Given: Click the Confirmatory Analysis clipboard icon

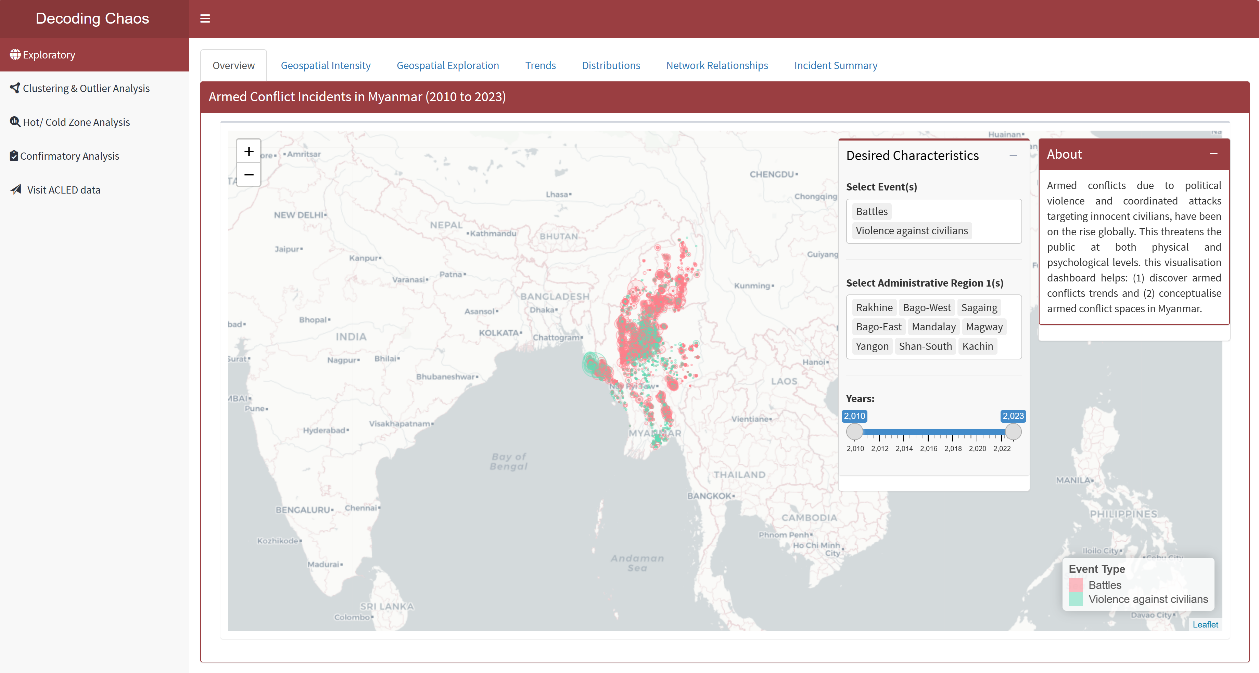Looking at the screenshot, I should [14, 156].
